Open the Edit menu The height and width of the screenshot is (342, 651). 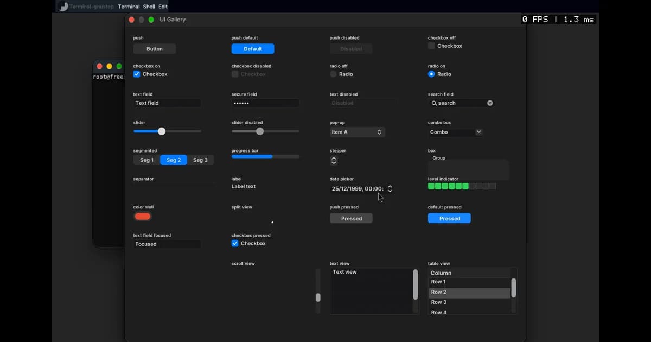pyautogui.click(x=163, y=7)
